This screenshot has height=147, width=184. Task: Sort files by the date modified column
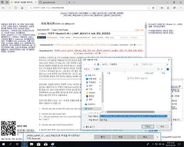coord(152,73)
